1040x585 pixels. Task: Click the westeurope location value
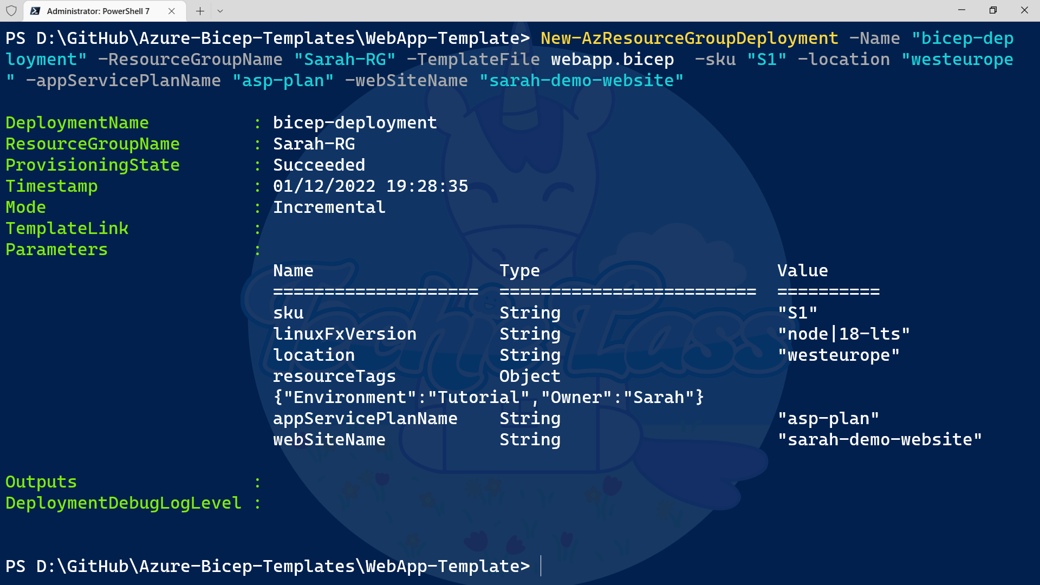[x=838, y=355]
